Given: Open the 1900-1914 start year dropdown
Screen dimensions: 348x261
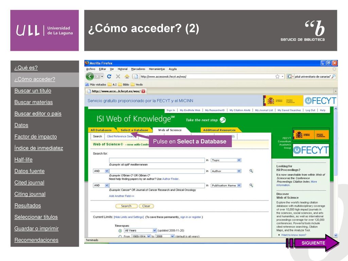Looking at the screenshot, I should click(x=141, y=237).
